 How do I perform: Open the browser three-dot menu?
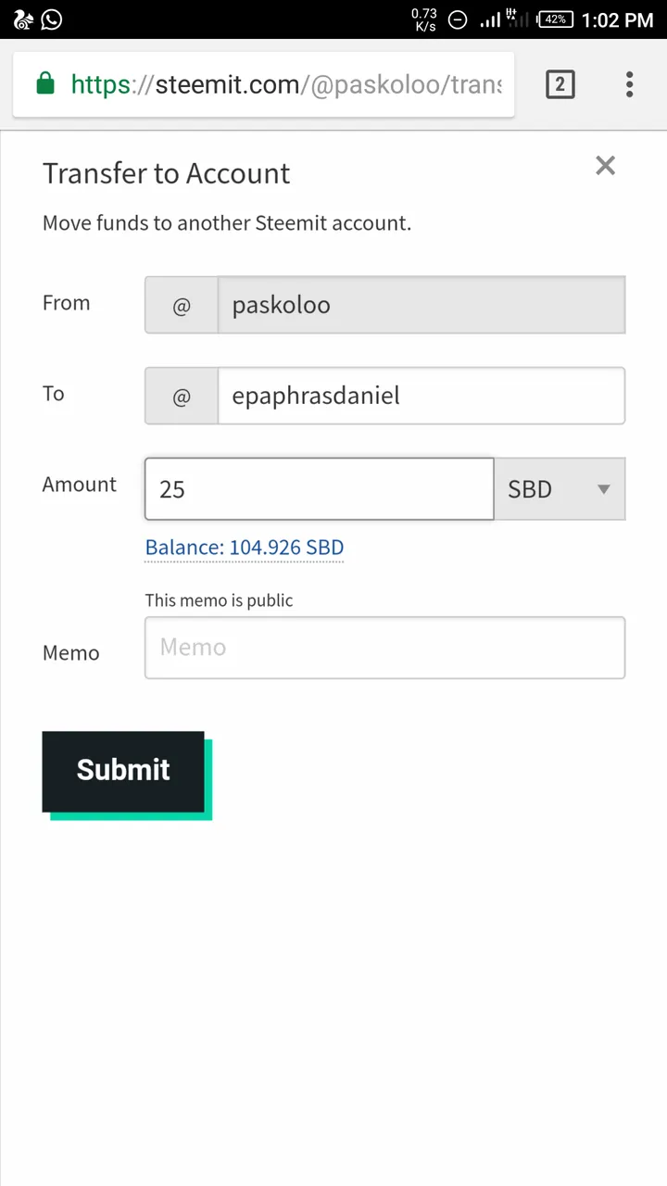tap(629, 84)
